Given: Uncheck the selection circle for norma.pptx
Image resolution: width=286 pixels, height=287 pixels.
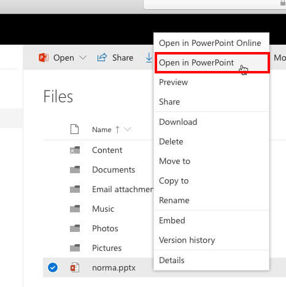Looking at the screenshot, I should pos(53,267).
